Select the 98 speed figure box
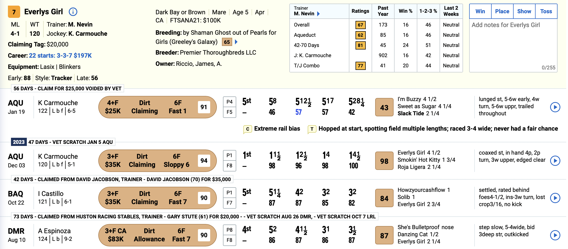Viewport: 568px width, 249px height. (x=384, y=161)
